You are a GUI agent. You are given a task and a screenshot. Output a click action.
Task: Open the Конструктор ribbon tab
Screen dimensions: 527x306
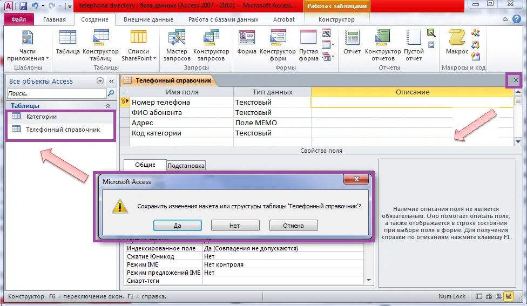[x=336, y=19]
